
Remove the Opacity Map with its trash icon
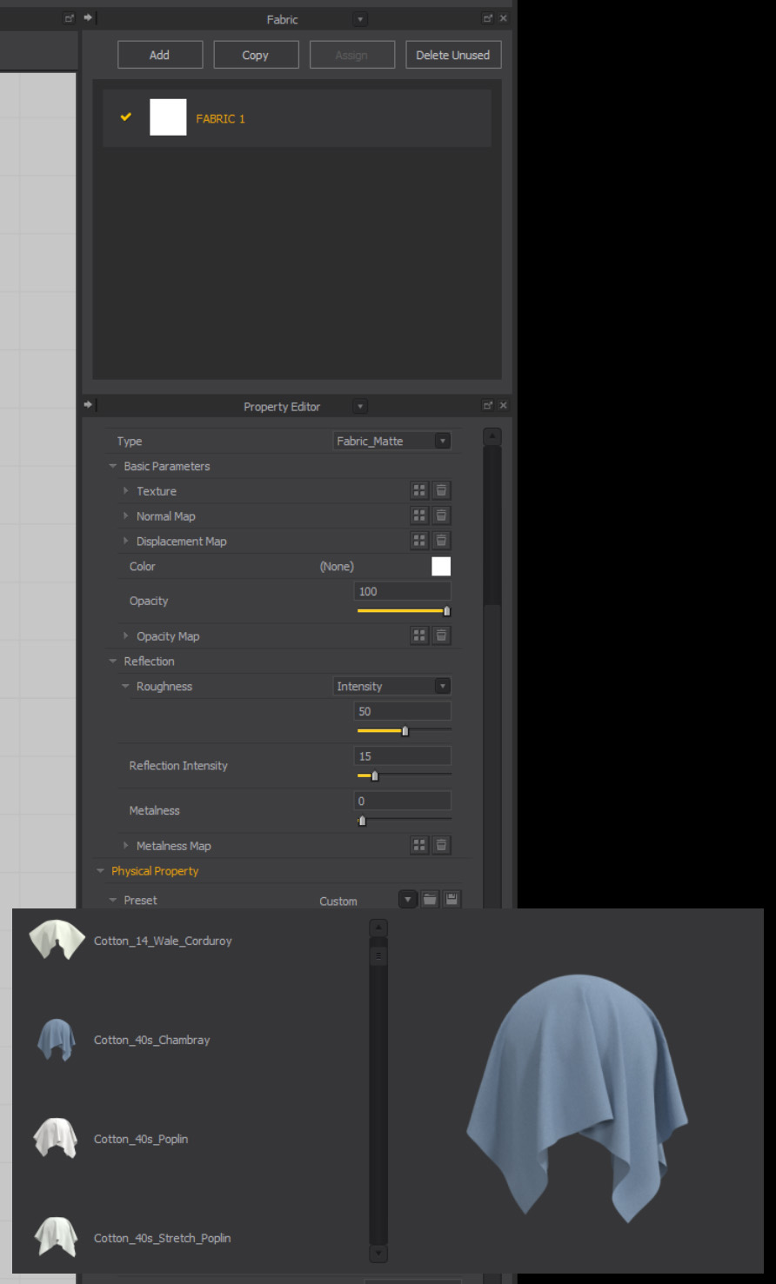441,635
